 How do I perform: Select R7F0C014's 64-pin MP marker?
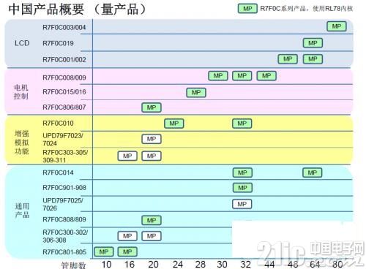[x=313, y=173]
